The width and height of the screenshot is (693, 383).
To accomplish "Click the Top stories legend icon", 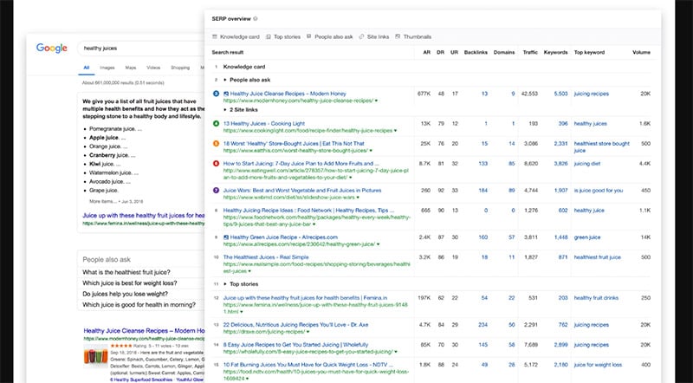I will (x=269, y=36).
